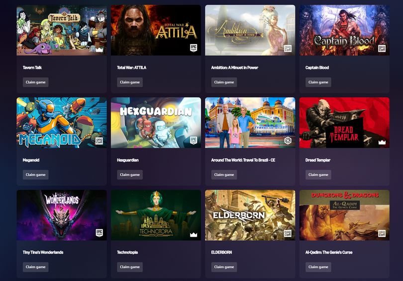Open the Captain Blood title link
Screen dimensions: 403x281
point(317,68)
